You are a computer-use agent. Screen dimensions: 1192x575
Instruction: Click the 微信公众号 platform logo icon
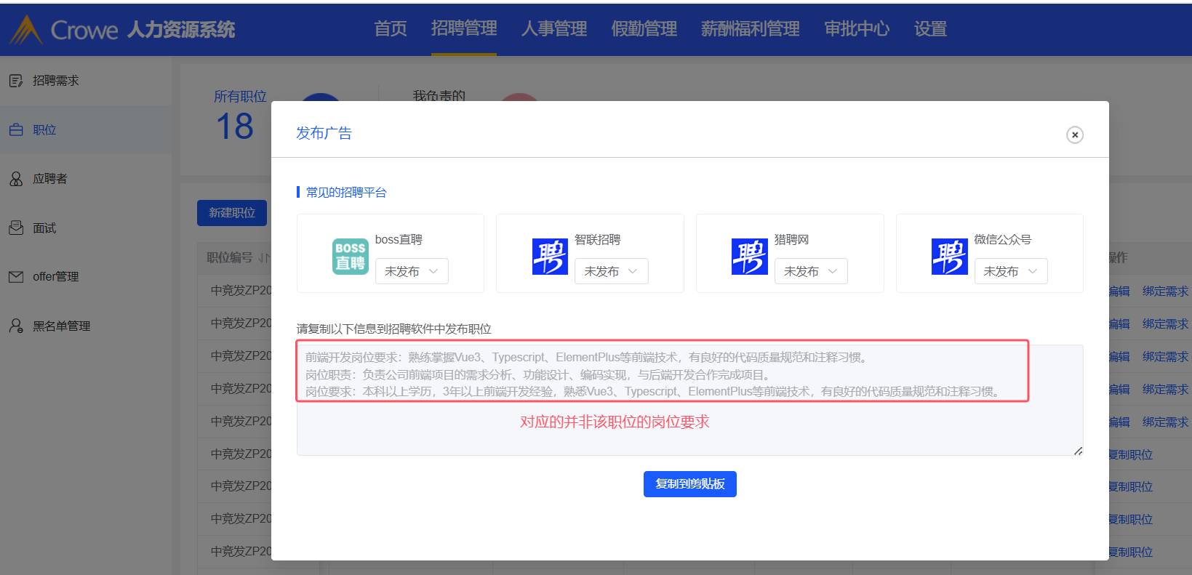949,257
